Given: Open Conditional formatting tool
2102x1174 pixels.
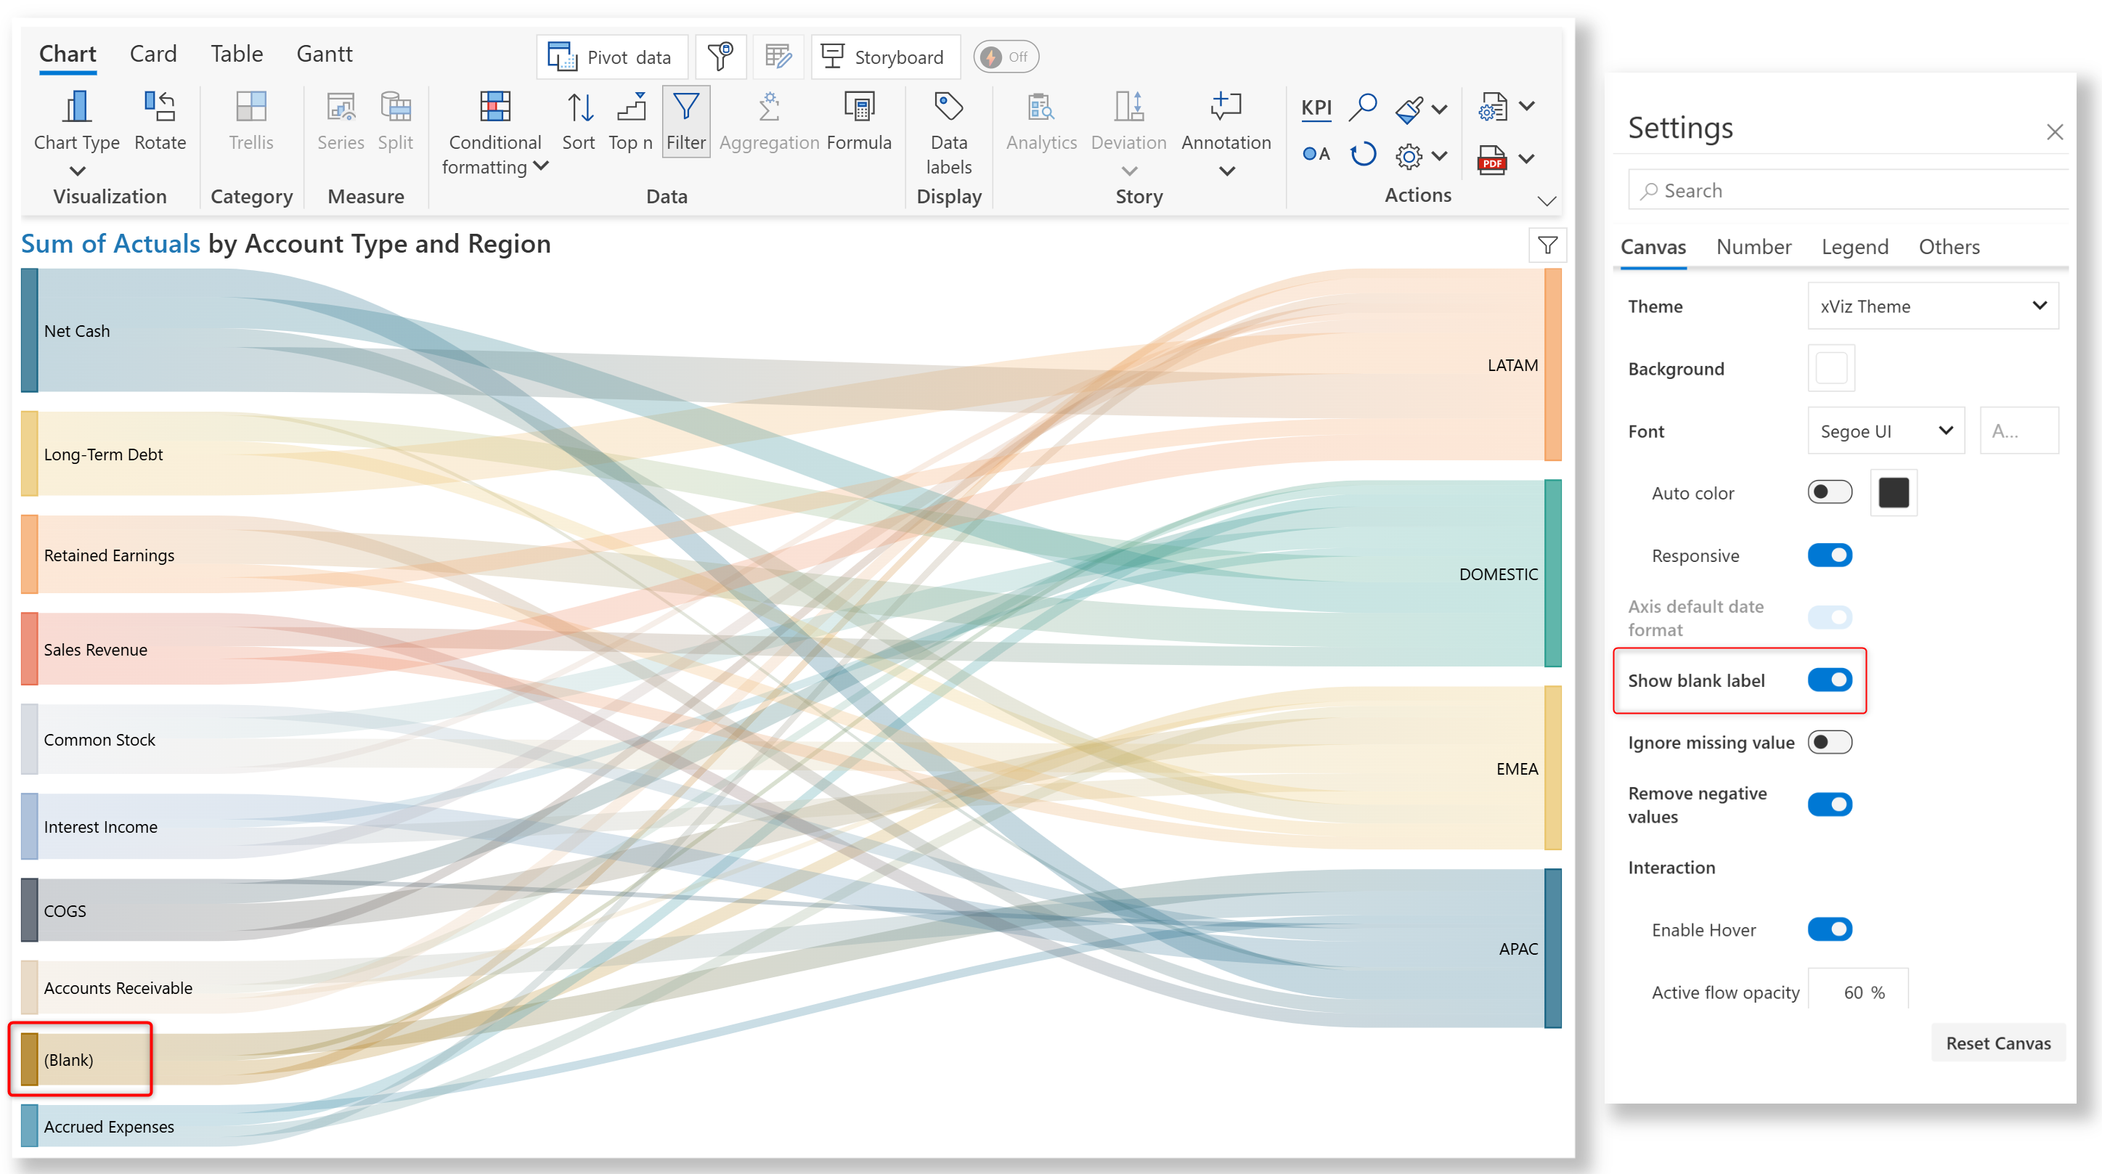Looking at the screenshot, I should (x=494, y=108).
